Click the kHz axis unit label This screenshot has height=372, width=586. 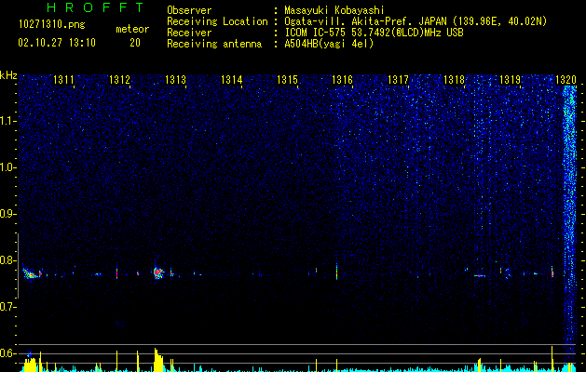[8, 75]
